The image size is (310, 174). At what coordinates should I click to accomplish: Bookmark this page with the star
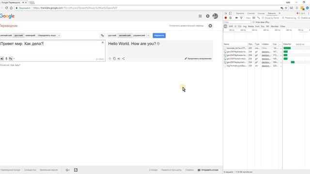[286, 8]
